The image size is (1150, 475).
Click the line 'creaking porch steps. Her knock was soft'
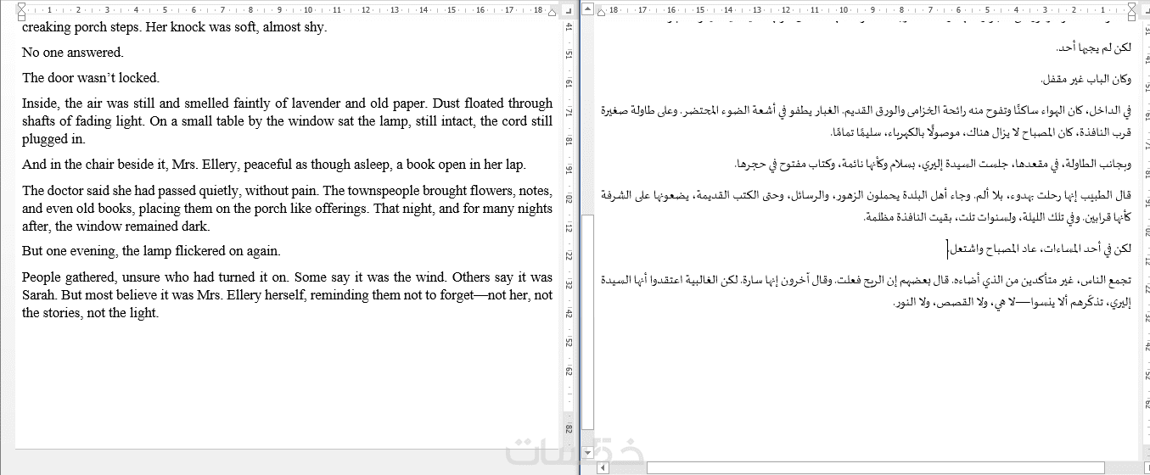[x=174, y=27]
